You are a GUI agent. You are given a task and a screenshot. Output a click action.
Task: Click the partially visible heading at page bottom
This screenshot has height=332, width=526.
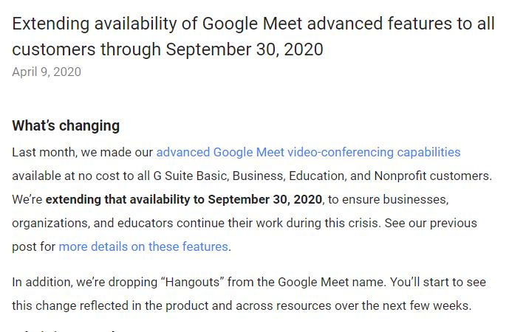(x=66, y=330)
